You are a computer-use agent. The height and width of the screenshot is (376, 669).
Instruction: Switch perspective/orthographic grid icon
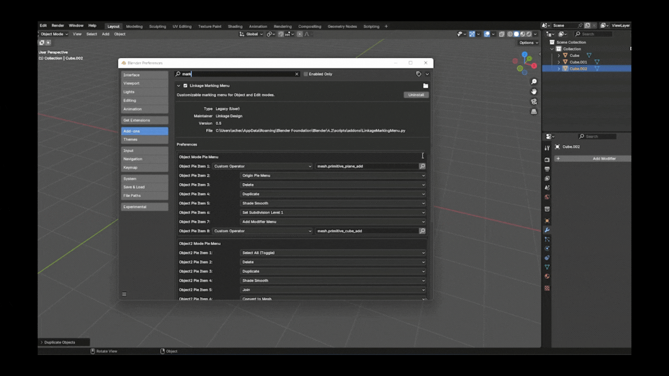click(534, 112)
